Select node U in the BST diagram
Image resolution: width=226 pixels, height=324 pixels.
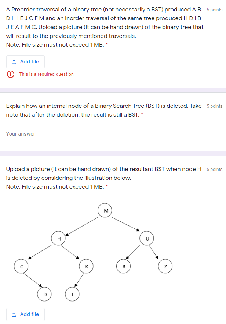click(x=147, y=238)
